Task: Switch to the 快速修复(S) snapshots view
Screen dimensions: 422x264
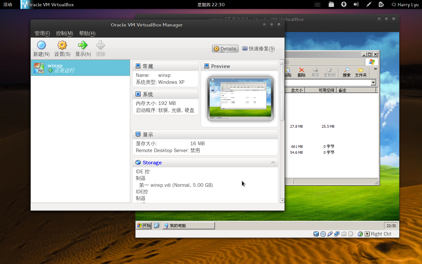Action: [x=258, y=49]
